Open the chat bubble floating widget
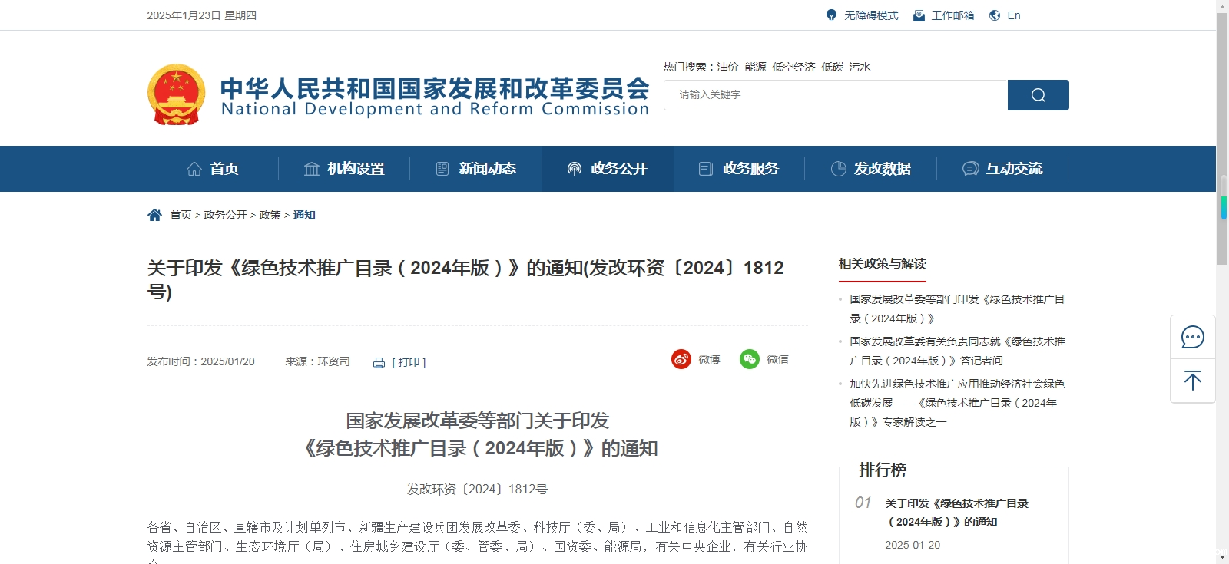The image size is (1229, 564). click(1192, 337)
